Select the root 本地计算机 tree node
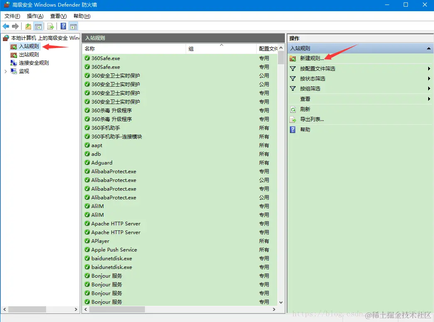The image size is (434, 322). click(45, 38)
